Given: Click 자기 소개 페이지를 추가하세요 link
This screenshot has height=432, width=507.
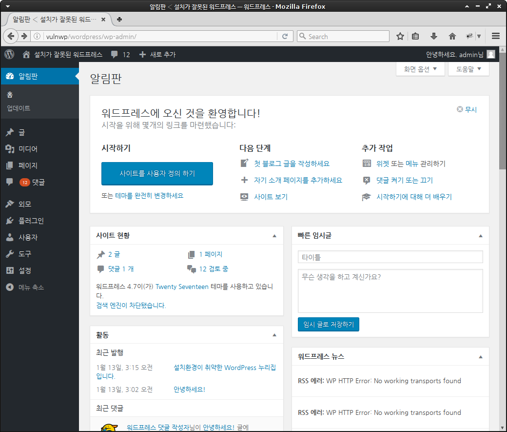Looking at the screenshot, I should tap(298, 180).
